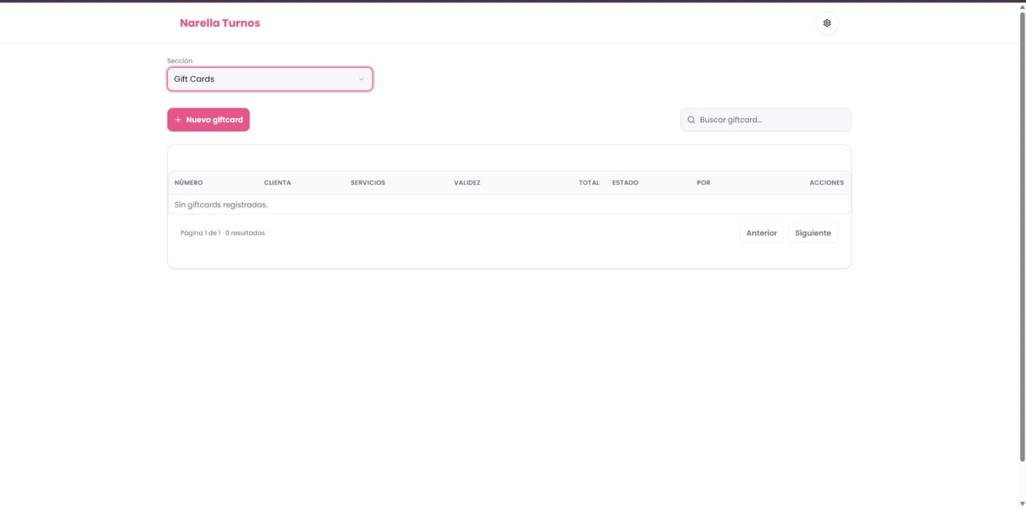Click the Narella Turnos logo
The image size is (1026, 507).
[x=220, y=23]
